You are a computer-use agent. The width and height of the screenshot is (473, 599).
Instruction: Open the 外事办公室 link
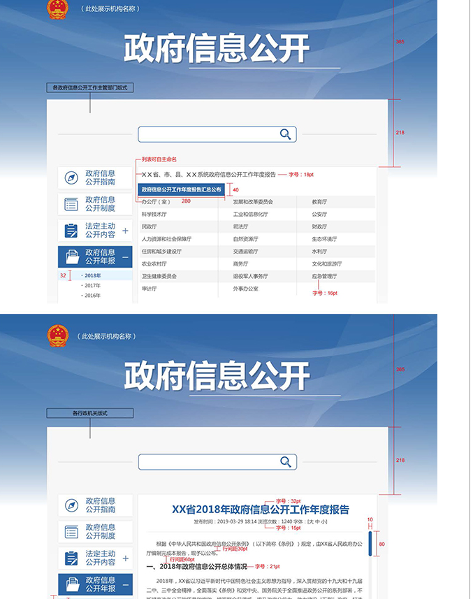[x=246, y=289]
